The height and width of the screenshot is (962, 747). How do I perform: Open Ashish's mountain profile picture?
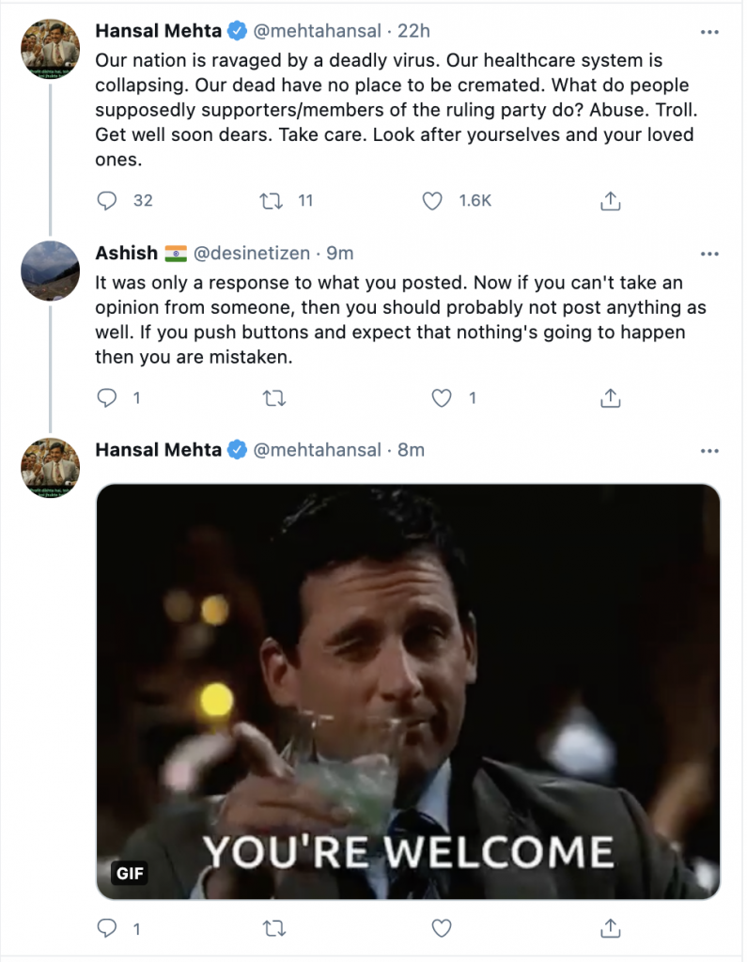point(50,271)
